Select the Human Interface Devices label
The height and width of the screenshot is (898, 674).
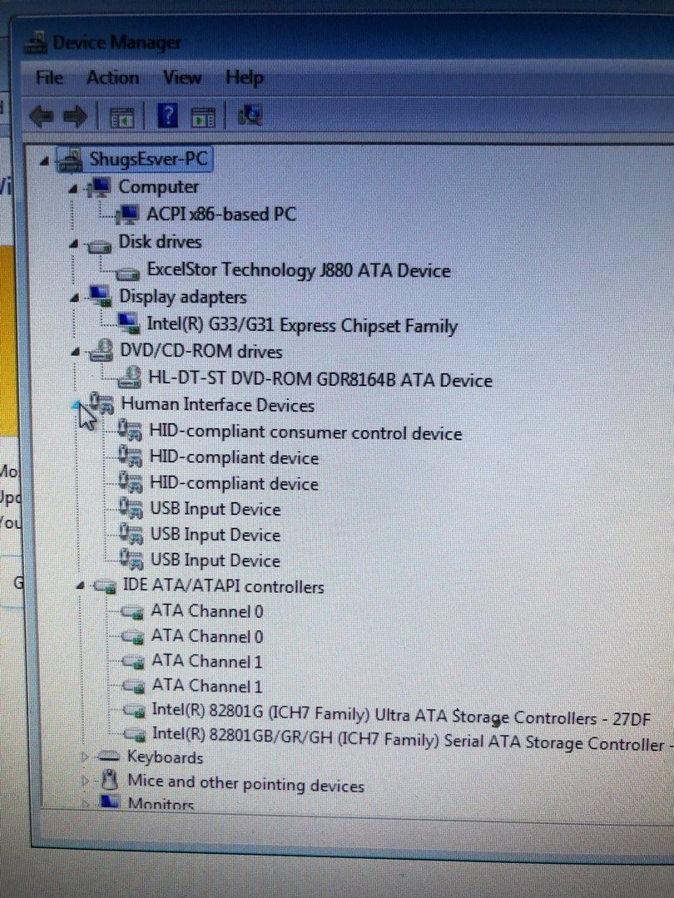point(218,405)
